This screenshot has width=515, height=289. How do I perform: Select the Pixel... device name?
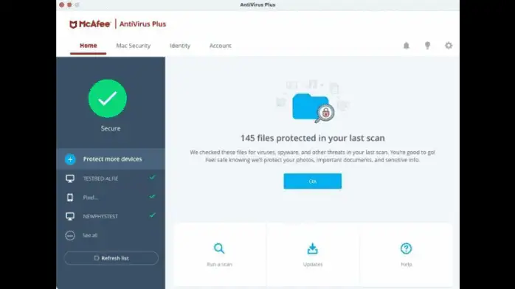coord(90,198)
